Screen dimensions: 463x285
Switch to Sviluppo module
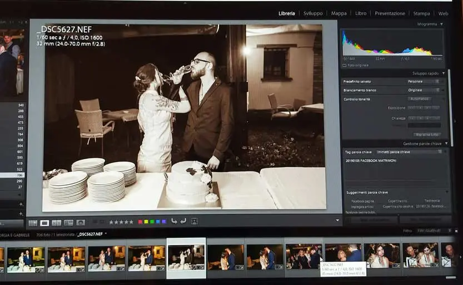pyautogui.click(x=313, y=13)
